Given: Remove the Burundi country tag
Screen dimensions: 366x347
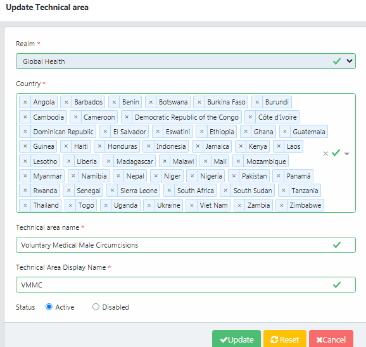Looking at the screenshot, I should [x=257, y=102].
